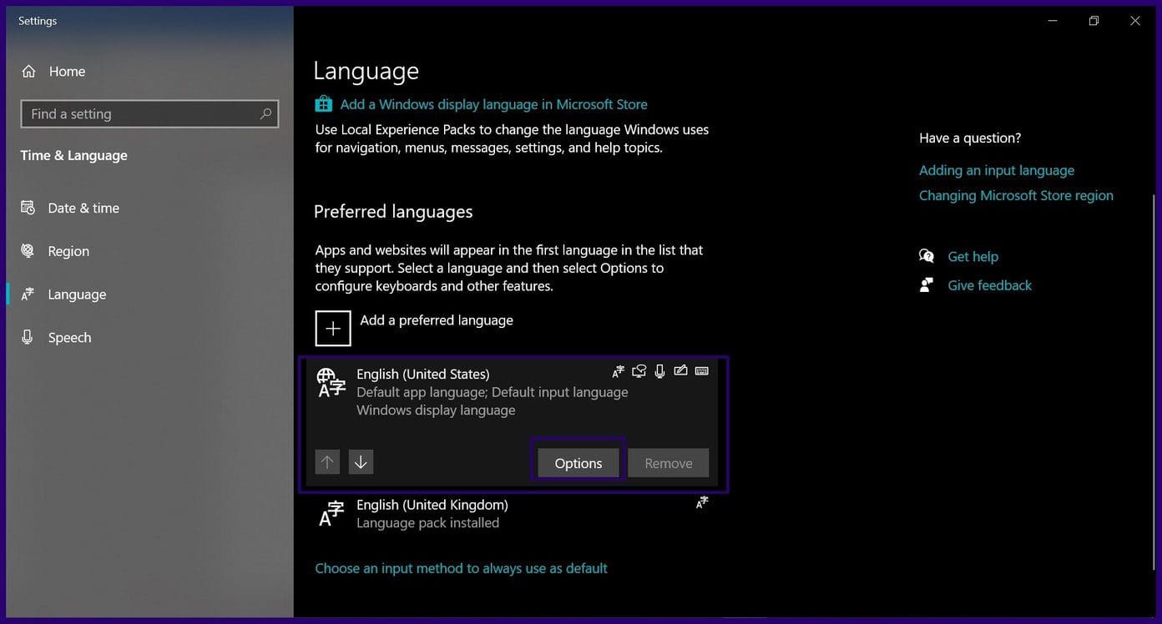Move language up with the up arrow
Image resolution: width=1162 pixels, height=624 pixels.
(x=327, y=462)
